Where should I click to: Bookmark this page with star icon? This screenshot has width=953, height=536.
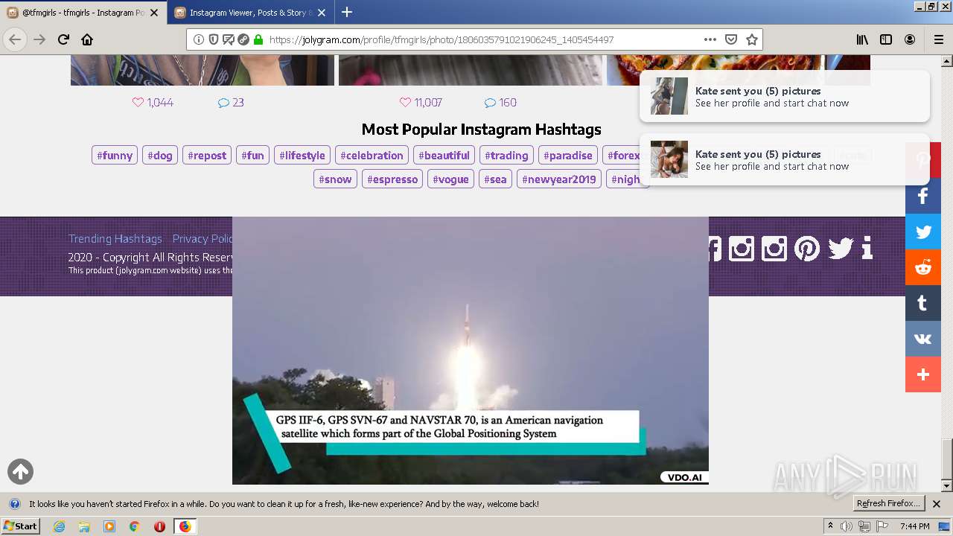click(x=752, y=39)
